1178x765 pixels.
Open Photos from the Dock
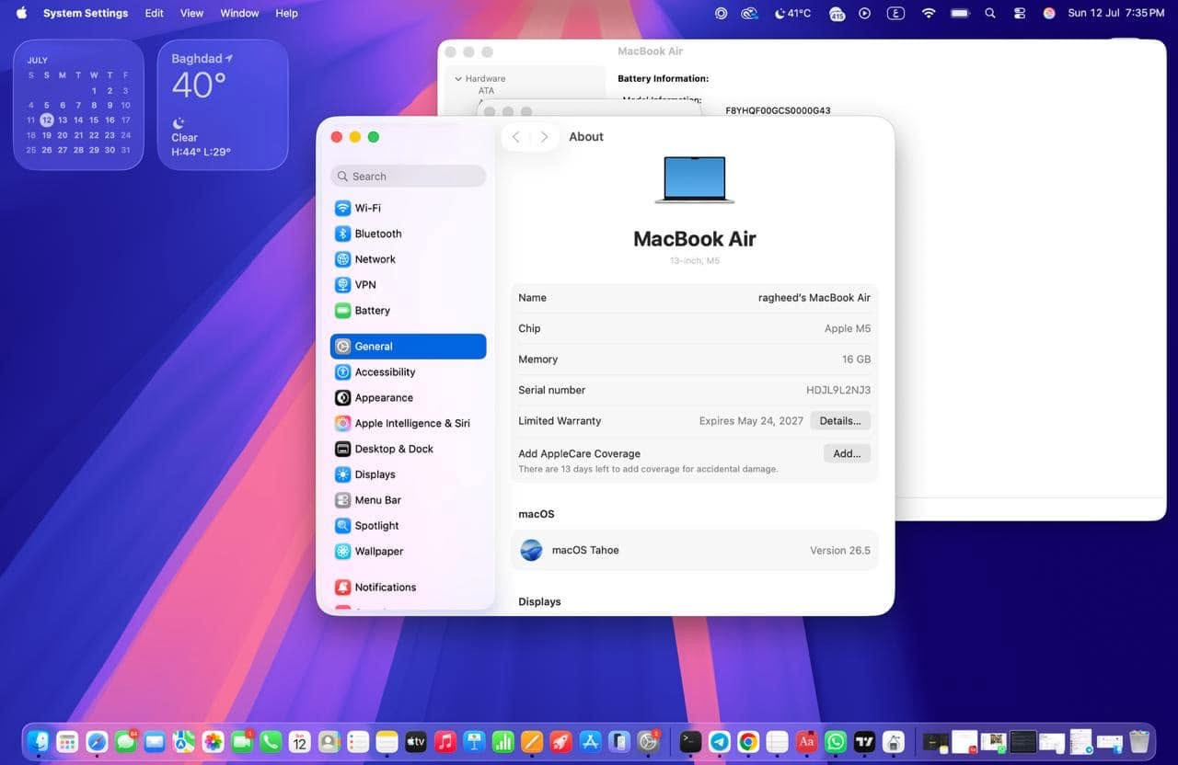coord(214,742)
